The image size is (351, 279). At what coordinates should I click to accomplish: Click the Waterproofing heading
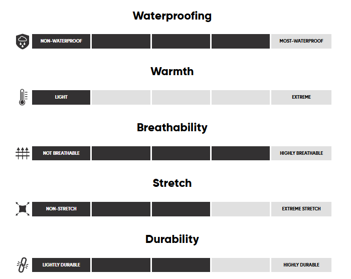(x=172, y=16)
